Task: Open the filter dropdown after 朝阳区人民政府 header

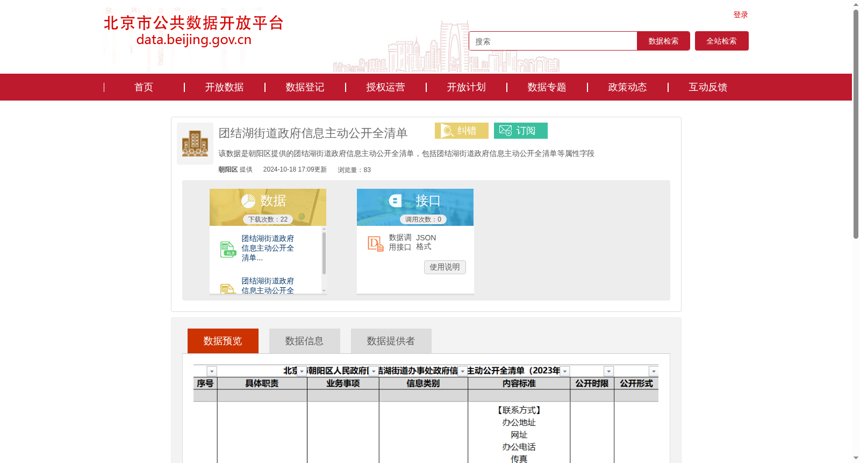Action: pyautogui.click(x=374, y=371)
